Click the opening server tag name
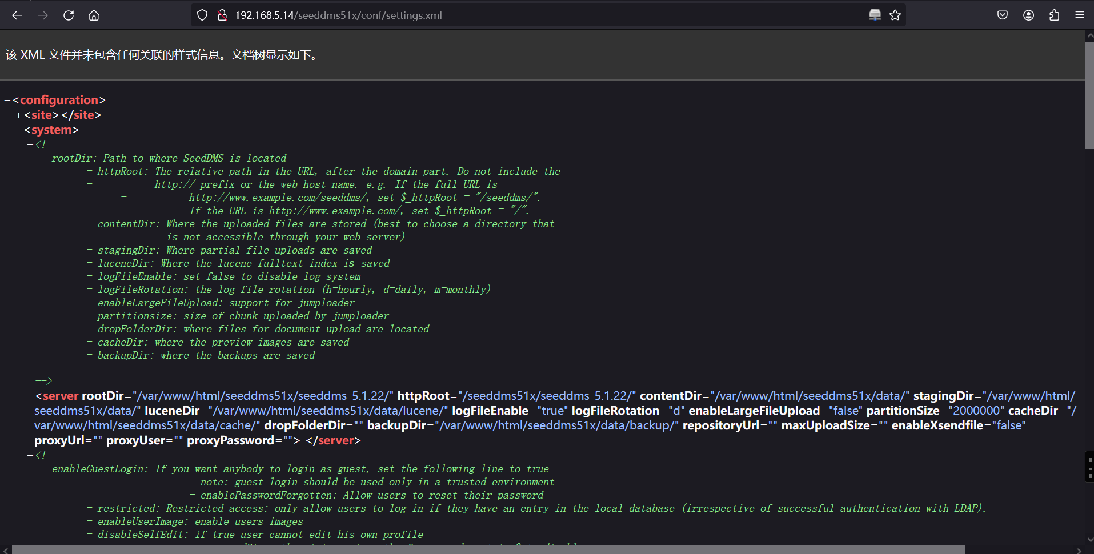Image resolution: width=1094 pixels, height=554 pixels. (x=61, y=396)
